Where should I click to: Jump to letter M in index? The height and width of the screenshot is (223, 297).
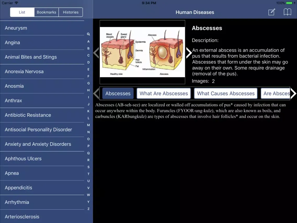pos(88,125)
